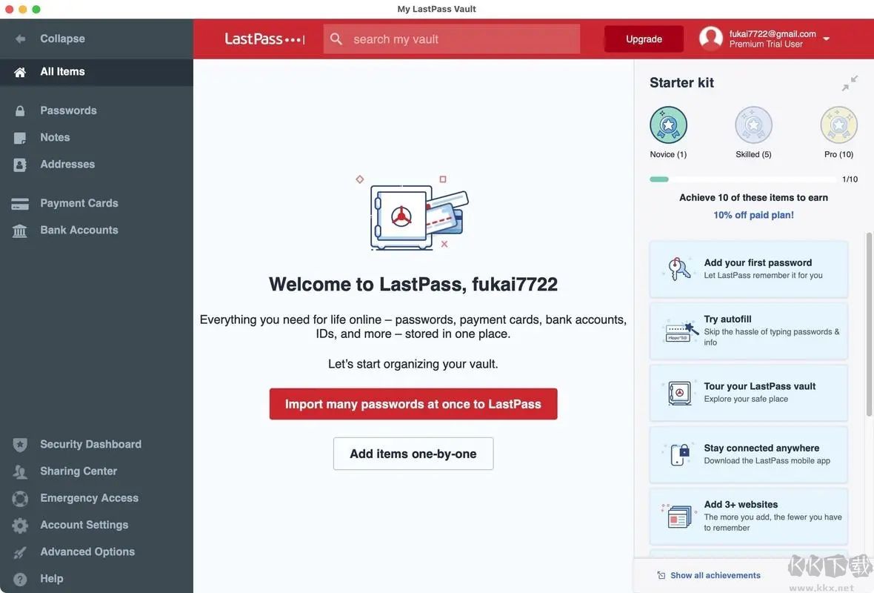Click the Collapse back-arrow icon
Screen dimensions: 874x593
tap(20, 39)
